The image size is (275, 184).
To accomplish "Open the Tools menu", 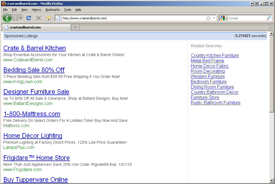I will [x=68, y=10].
